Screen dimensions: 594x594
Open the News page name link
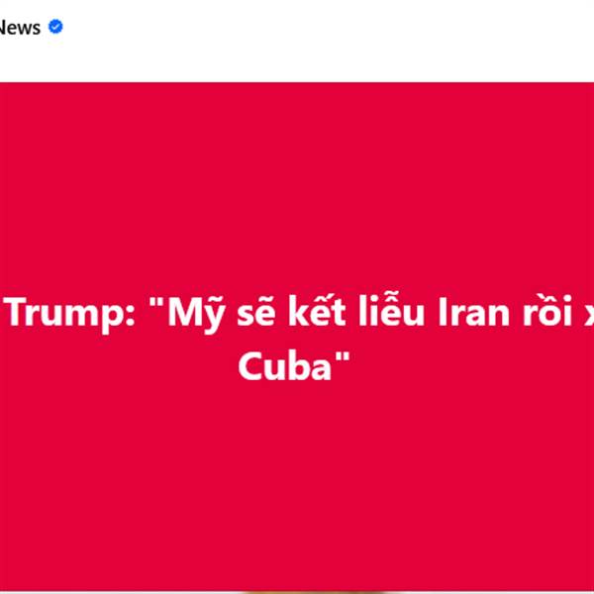[20, 28]
